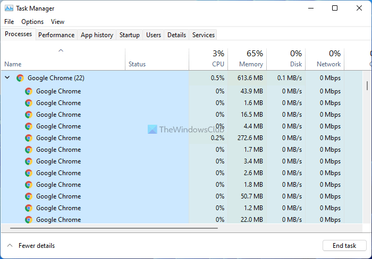The height and width of the screenshot is (259, 372).
Task: Select the Processes tab
Action: point(18,34)
